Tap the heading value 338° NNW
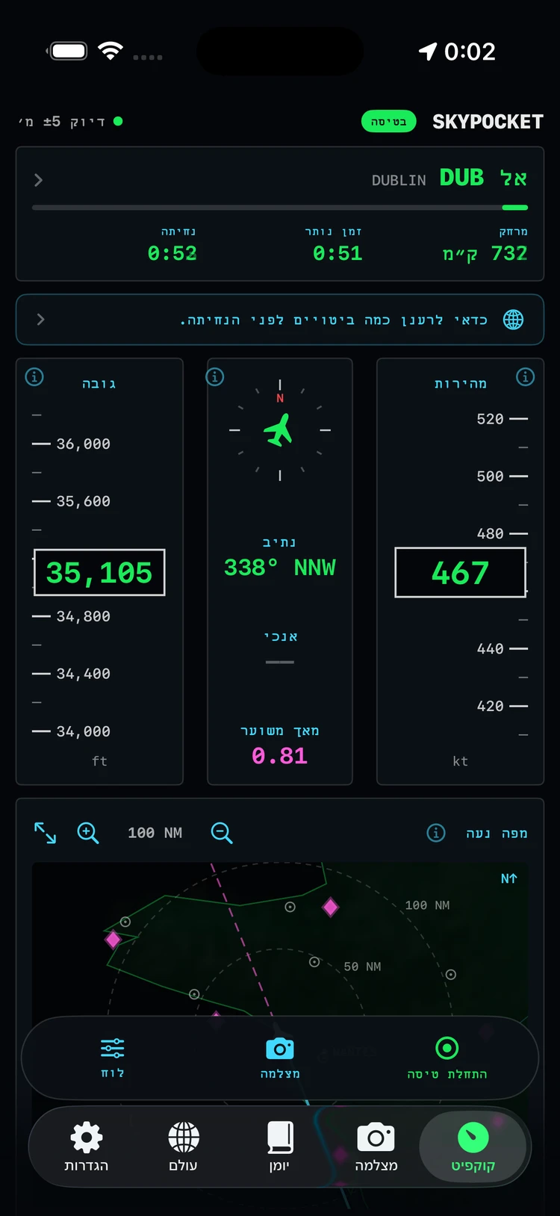Screen dimensions: 560x1216 280,568
